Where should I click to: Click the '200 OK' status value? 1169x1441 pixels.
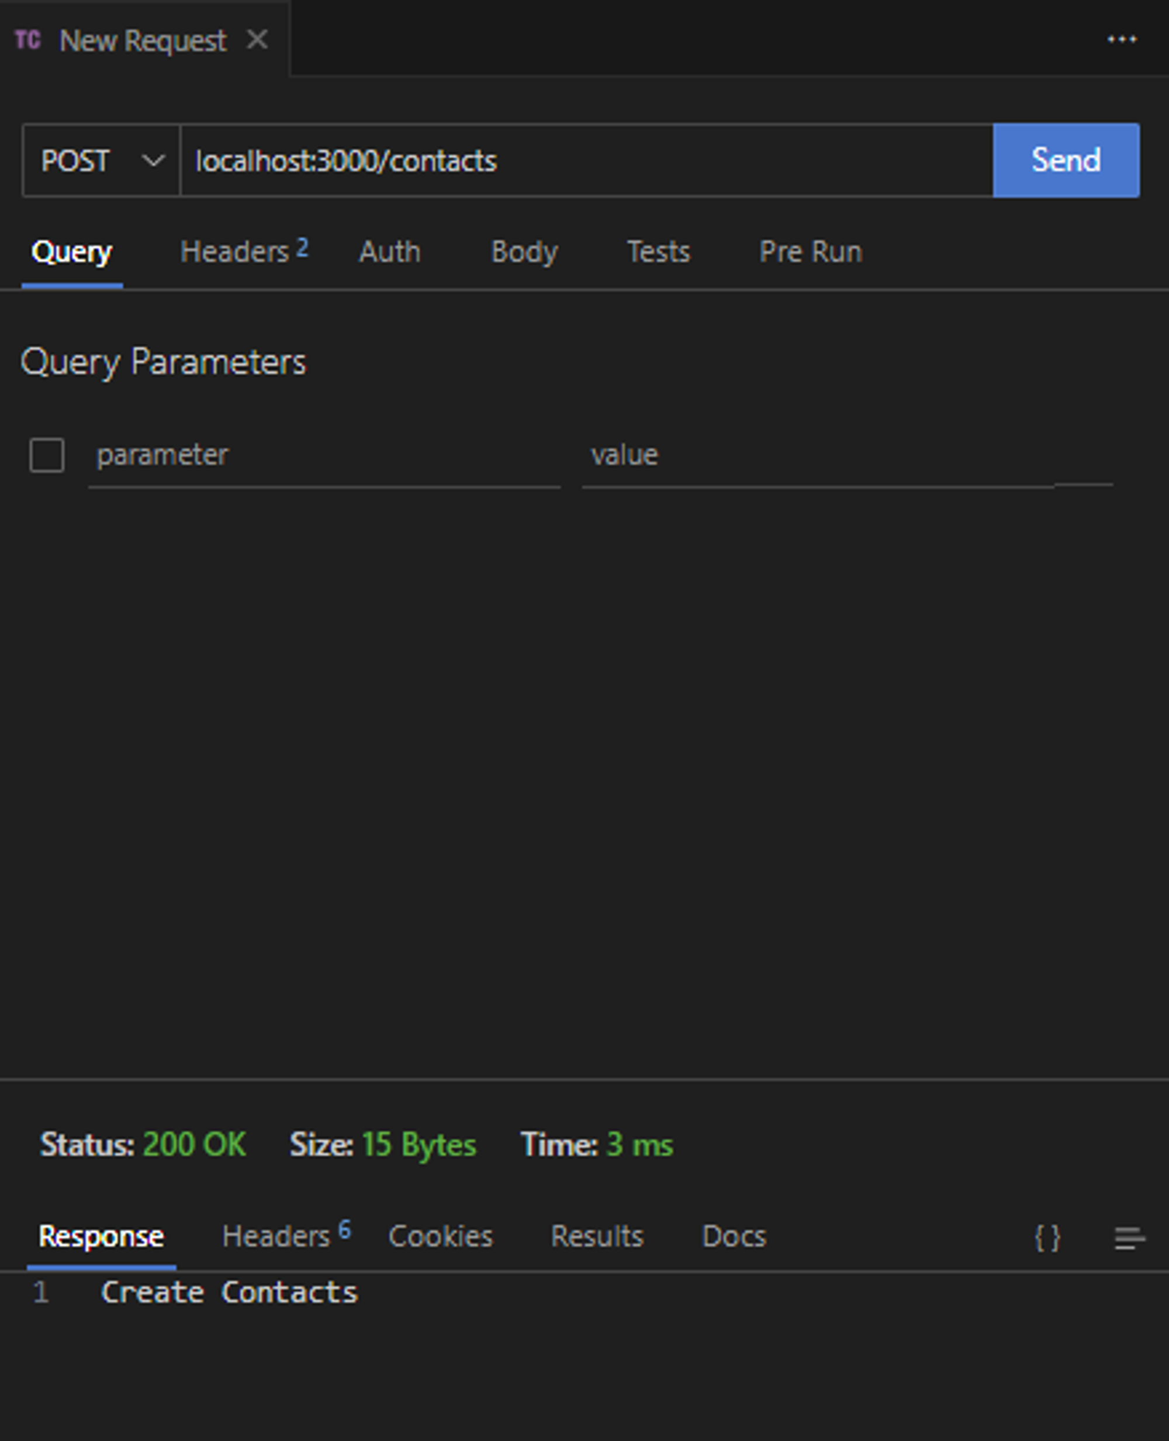[x=195, y=1145]
